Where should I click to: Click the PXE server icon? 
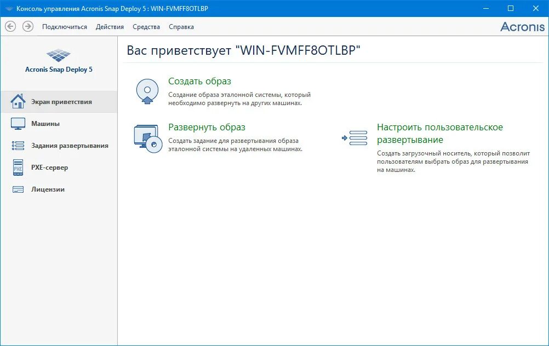(18, 168)
